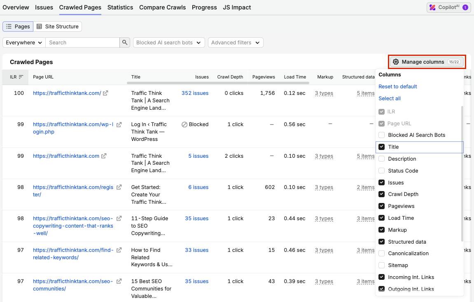Open external link icon for wp-login.php row
The image size is (474, 302).
pyautogui.click(x=119, y=124)
